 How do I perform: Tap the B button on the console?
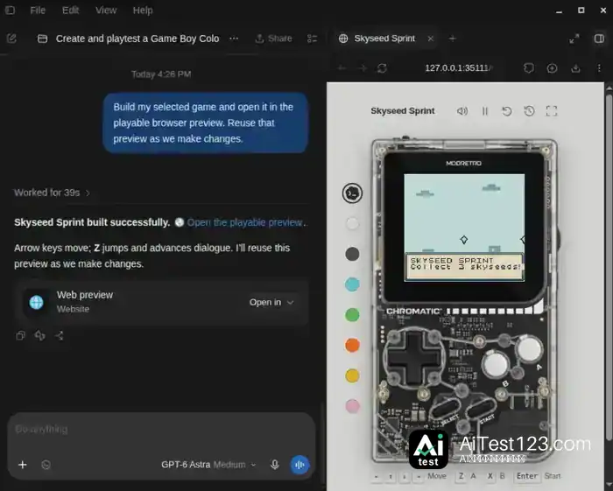pos(496,364)
